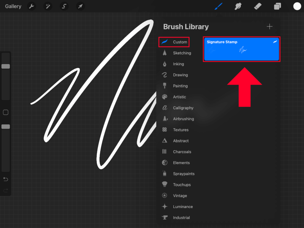Return to the Gallery
Viewport: 304px width, 228px height.
pyautogui.click(x=13, y=6)
